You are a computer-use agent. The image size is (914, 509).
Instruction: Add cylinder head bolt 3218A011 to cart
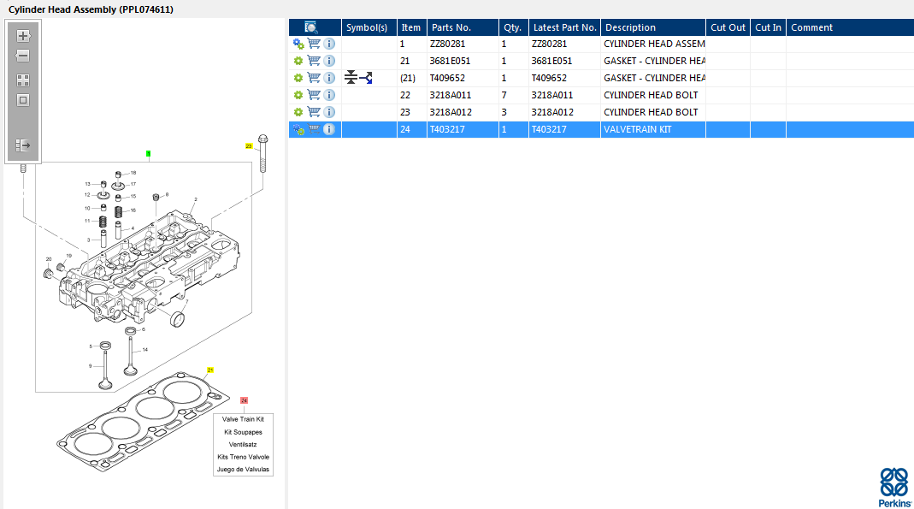pos(314,94)
